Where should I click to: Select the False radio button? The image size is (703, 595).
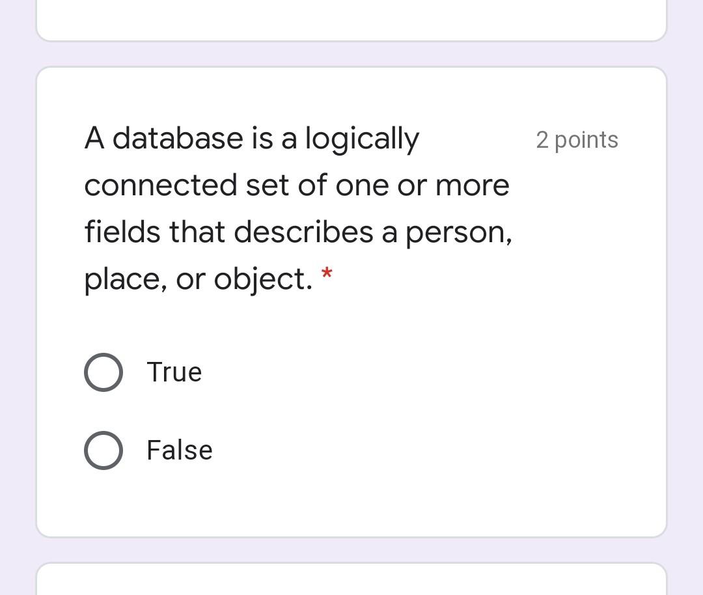click(103, 449)
